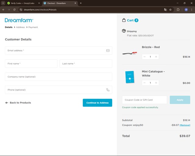Bookmark this page with the star icon
This screenshot has height=156, width=195.
pos(170,10)
